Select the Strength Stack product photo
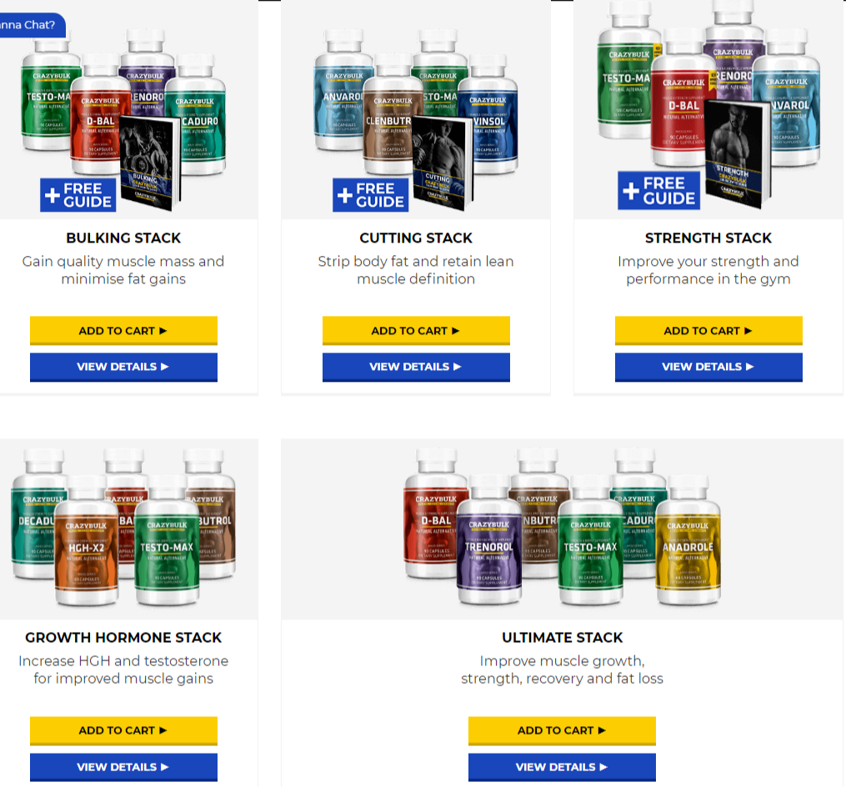 tap(708, 105)
